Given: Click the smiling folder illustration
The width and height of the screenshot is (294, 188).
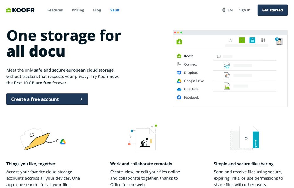Looking at the screenshot, I should [35, 139].
